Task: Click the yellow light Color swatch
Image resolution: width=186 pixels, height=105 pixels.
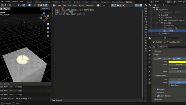Action: [177, 62]
